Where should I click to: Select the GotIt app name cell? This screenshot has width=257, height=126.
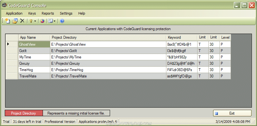click(34, 51)
